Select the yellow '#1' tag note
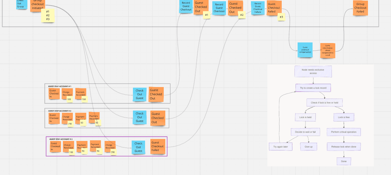The image size is (391, 175). pos(206,15)
